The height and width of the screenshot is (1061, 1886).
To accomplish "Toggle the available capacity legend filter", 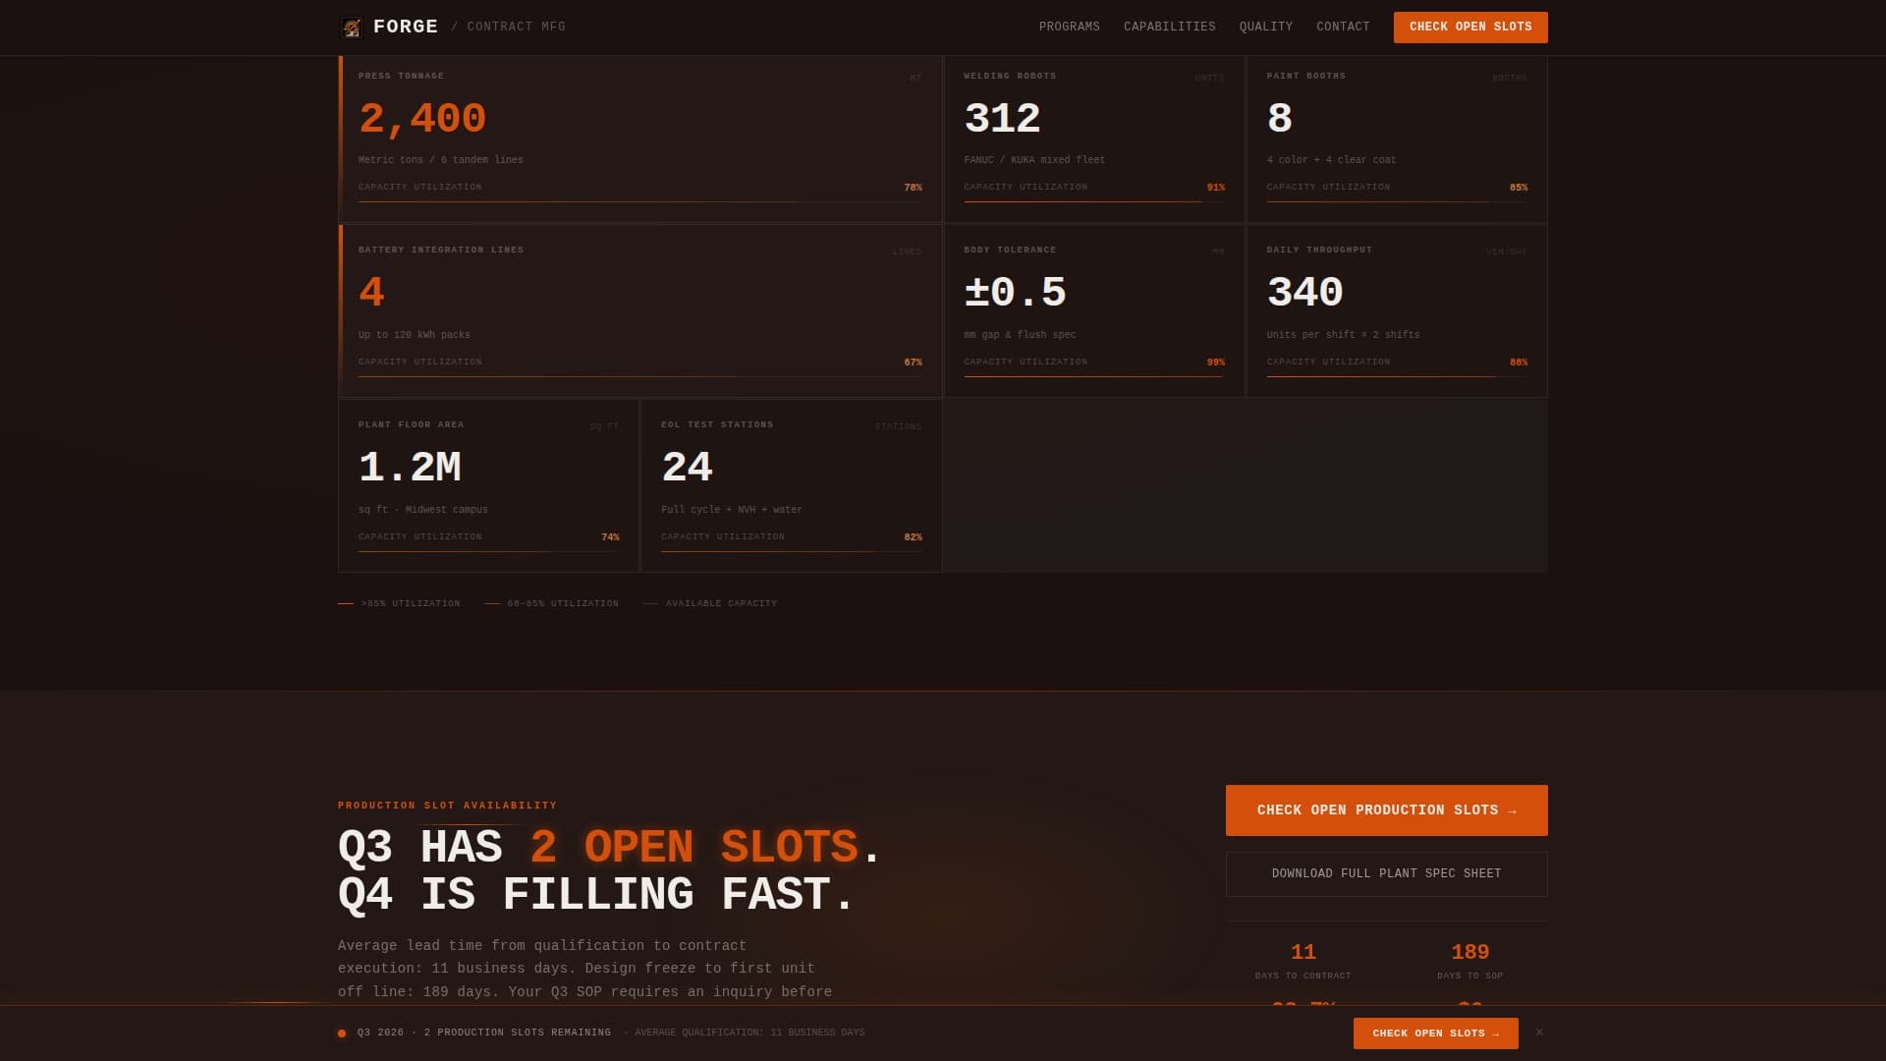I will (710, 603).
